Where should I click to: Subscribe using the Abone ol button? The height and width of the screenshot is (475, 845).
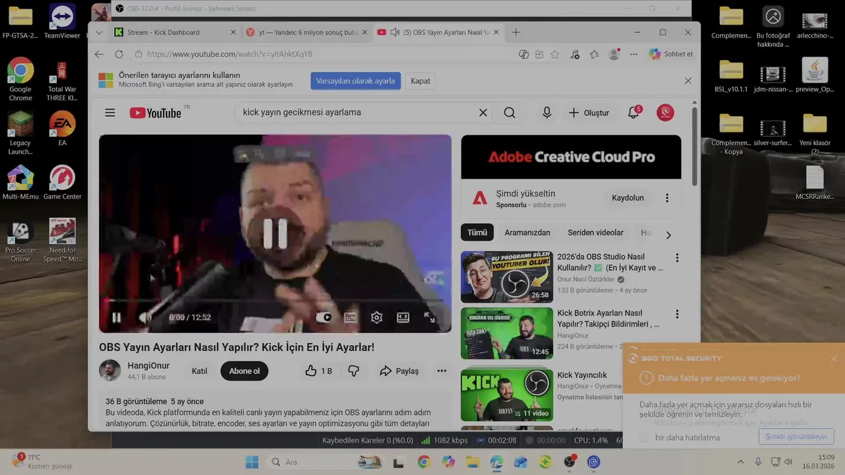[244, 371]
